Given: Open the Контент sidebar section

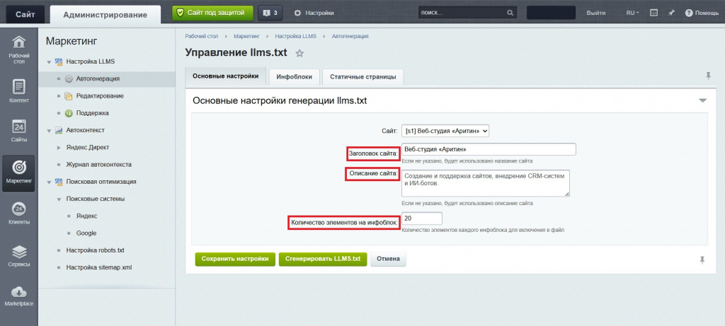Looking at the screenshot, I should tap(18, 91).
